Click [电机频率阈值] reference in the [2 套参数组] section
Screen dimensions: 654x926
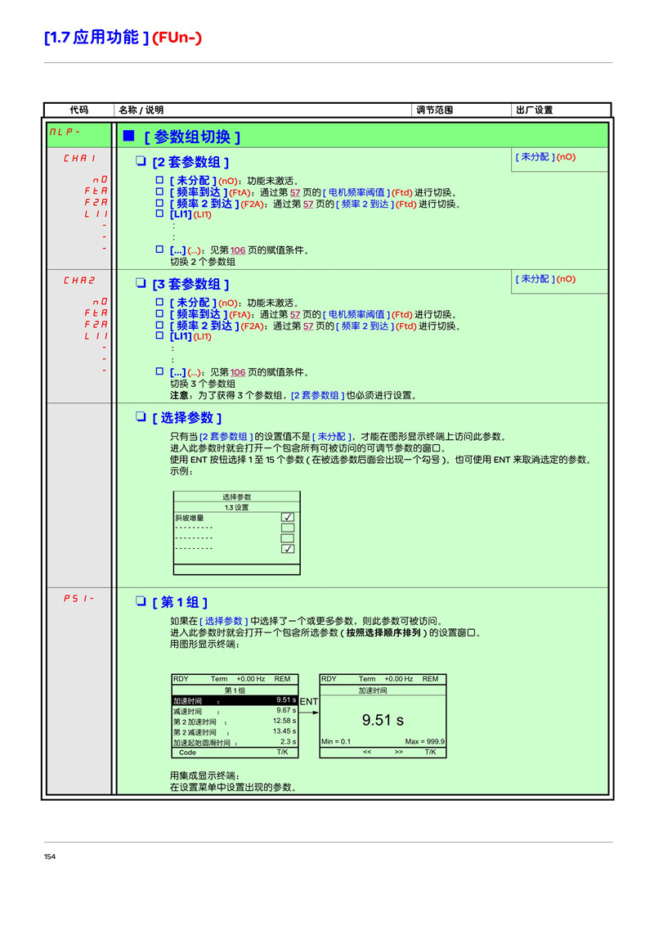tap(356, 192)
